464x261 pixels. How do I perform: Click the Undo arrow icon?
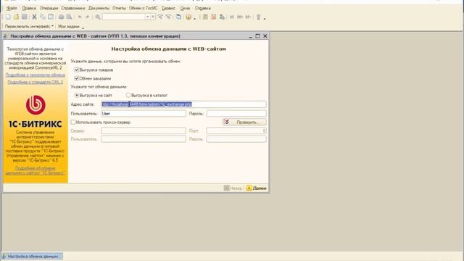click(x=80, y=17)
